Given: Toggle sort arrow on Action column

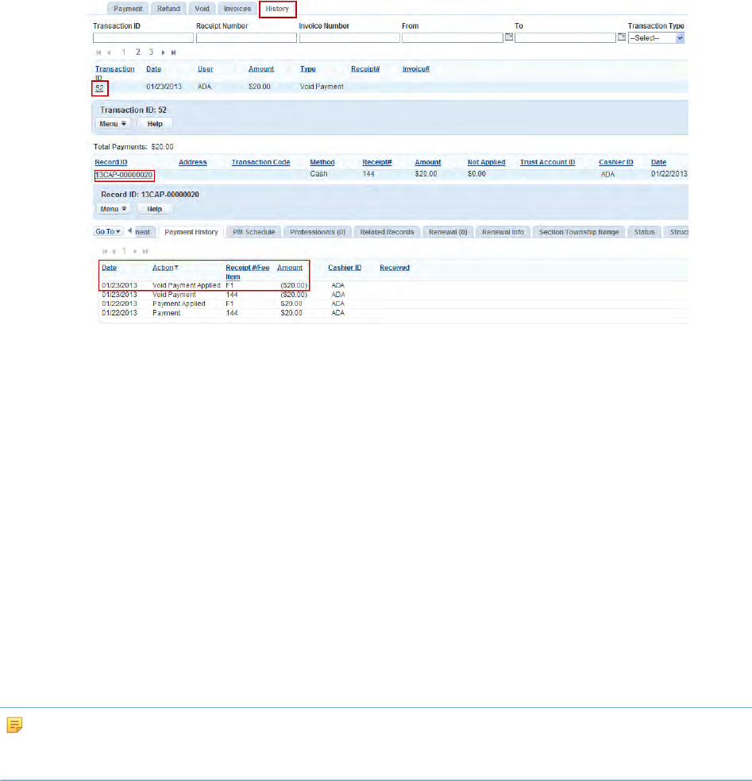Looking at the screenshot, I should click(x=176, y=268).
